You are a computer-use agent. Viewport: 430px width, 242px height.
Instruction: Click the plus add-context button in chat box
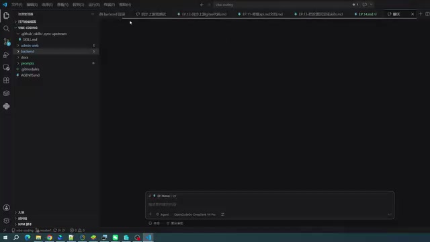click(x=150, y=214)
